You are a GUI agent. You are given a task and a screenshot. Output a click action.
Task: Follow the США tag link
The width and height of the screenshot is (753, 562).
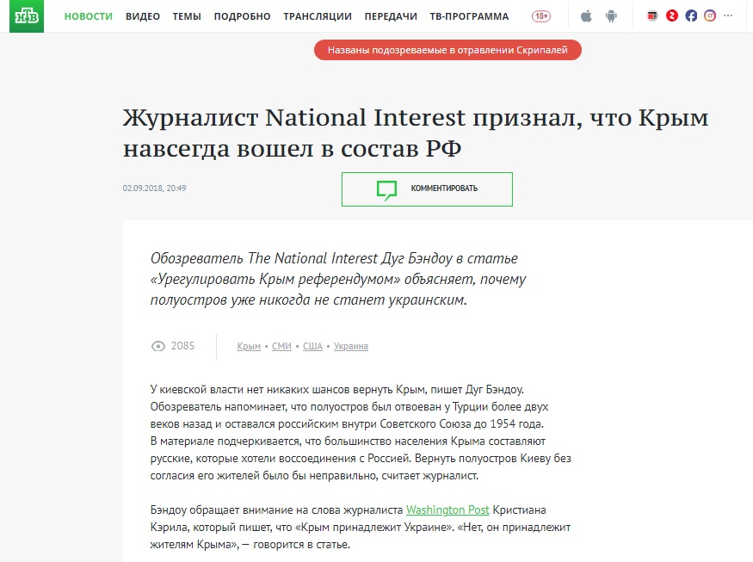312,346
